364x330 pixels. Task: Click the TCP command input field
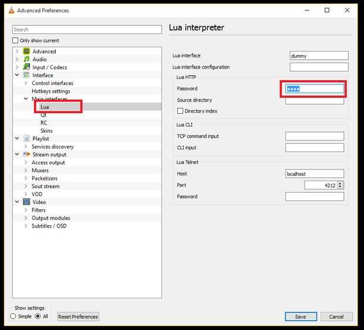click(x=315, y=136)
